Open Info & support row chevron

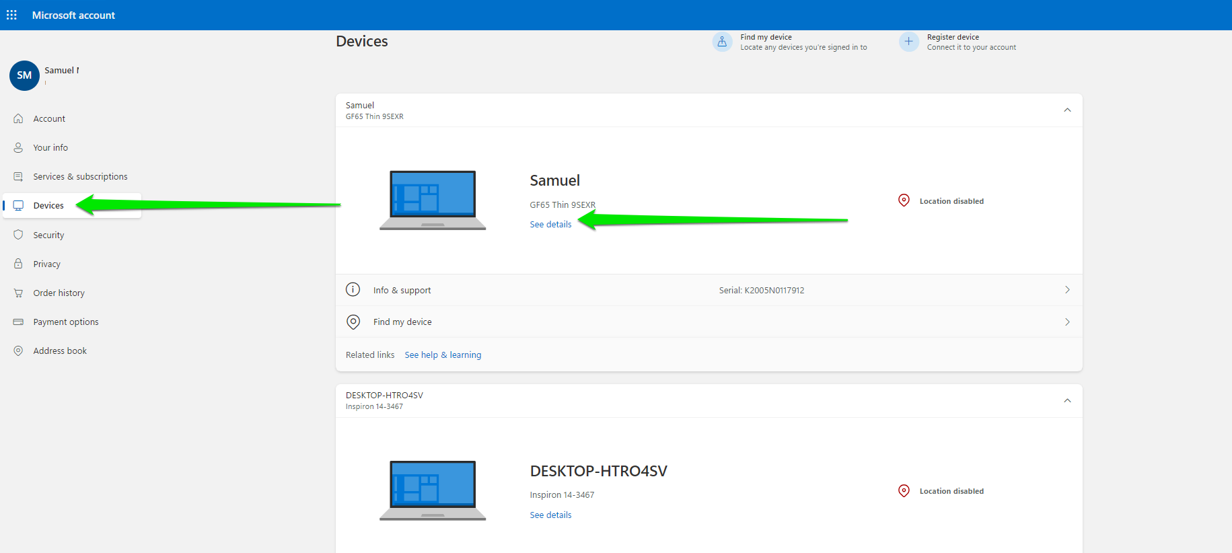pos(1067,289)
